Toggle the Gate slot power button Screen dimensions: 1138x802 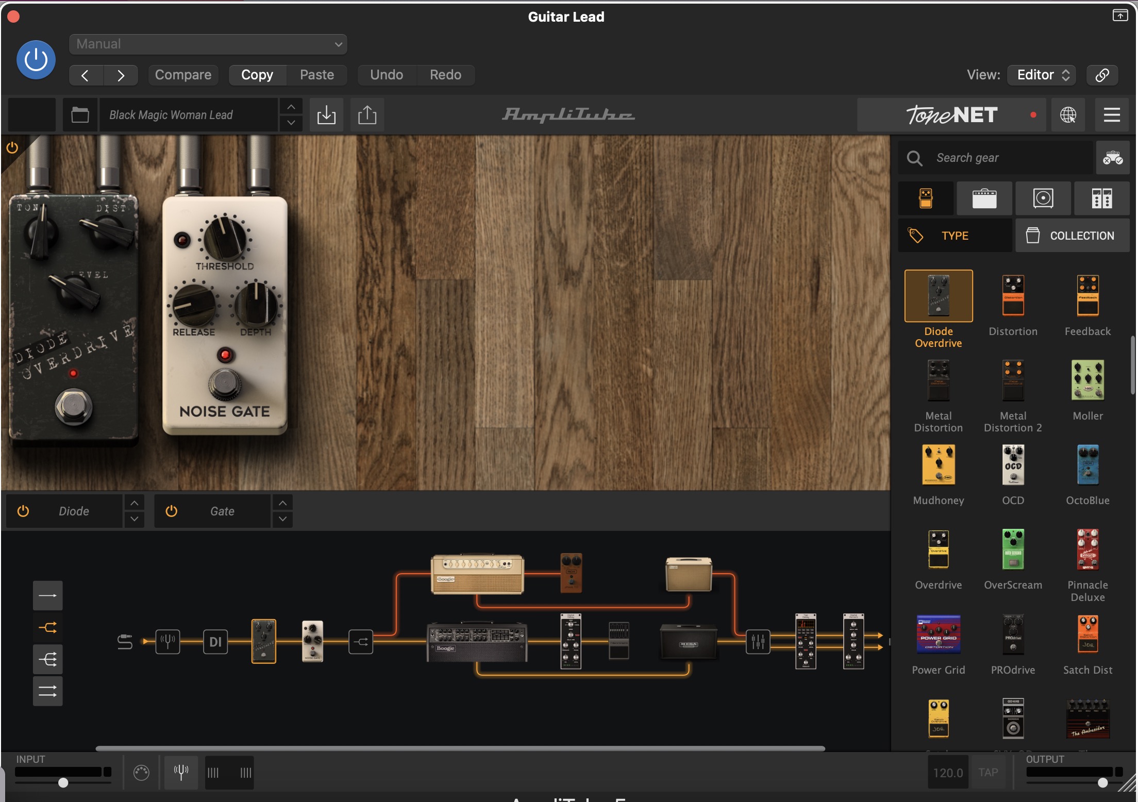pos(171,511)
